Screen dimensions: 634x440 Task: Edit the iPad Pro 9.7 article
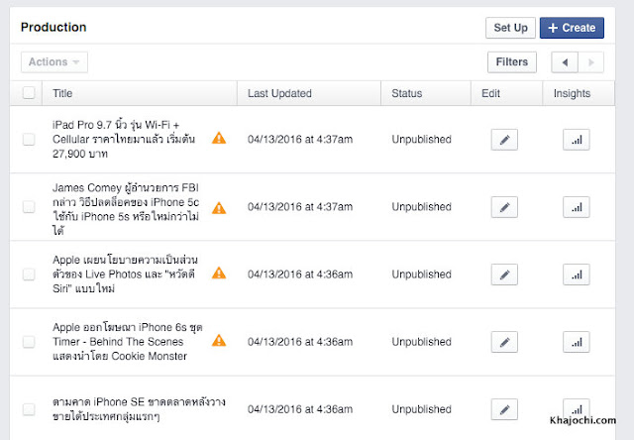(x=504, y=140)
